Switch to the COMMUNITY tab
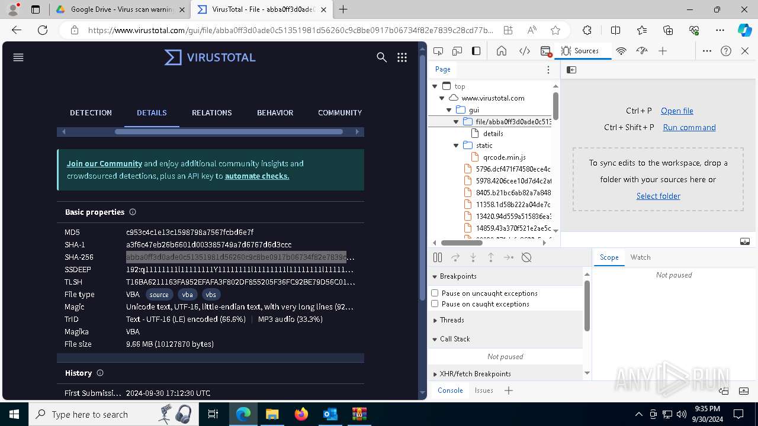The width and height of the screenshot is (758, 426). click(340, 112)
